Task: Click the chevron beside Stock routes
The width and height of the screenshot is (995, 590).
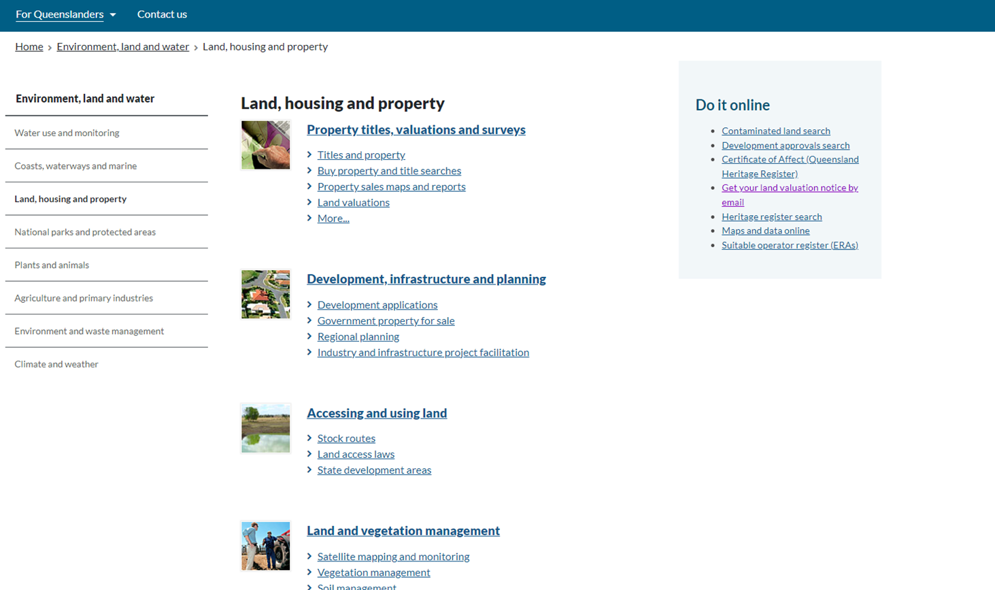Action: [309, 438]
